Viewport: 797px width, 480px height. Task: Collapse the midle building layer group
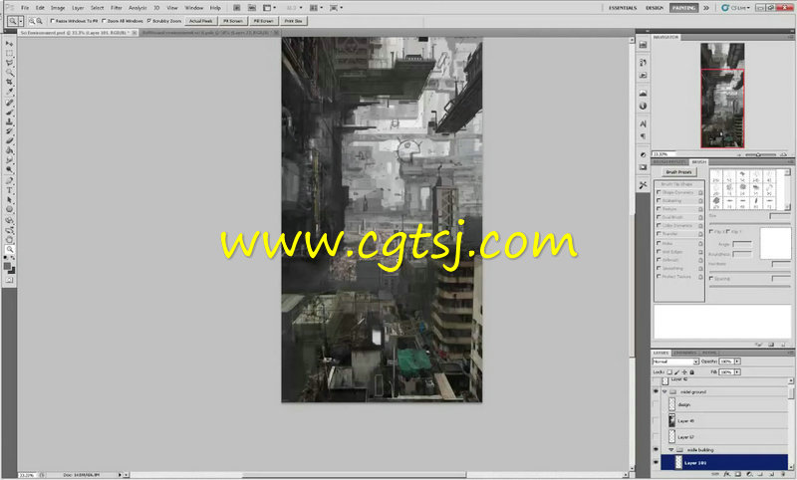pyautogui.click(x=670, y=450)
